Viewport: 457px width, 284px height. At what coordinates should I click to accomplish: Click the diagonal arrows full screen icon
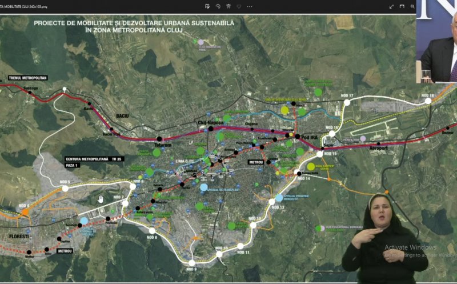tap(391, 6)
